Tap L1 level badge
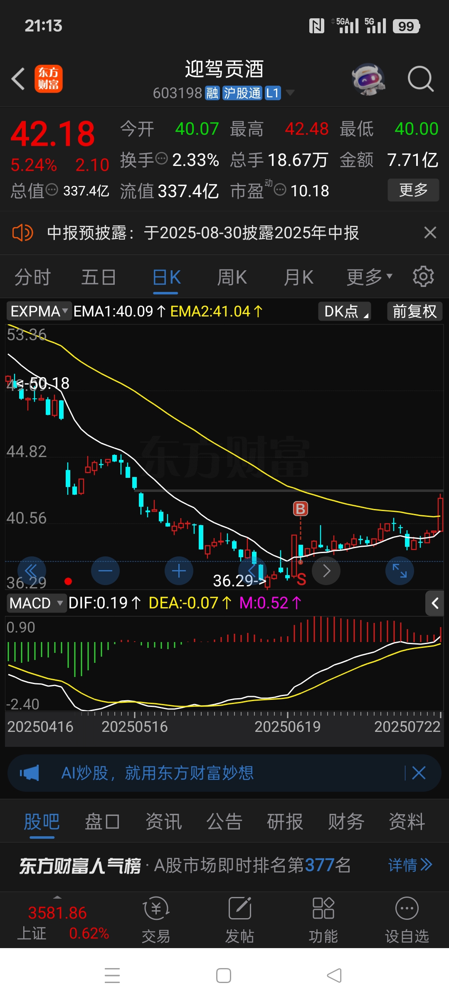This screenshot has height=1003, width=449. pos(272,93)
